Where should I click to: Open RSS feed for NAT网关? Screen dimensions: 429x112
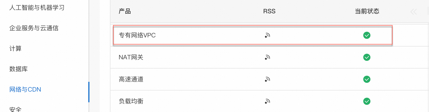[267, 57]
